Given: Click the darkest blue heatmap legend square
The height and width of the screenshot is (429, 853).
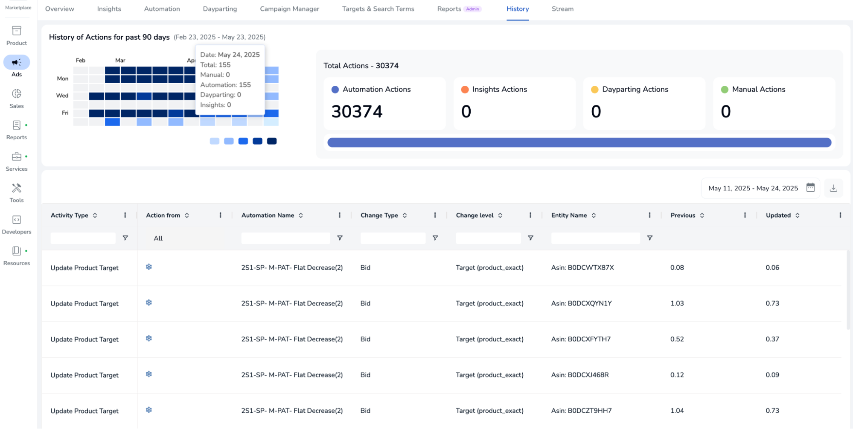Looking at the screenshot, I should pyautogui.click(x=272, y=141).
